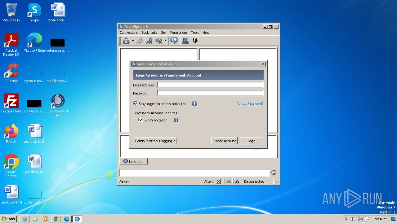397x223 pixels.
Task: Click the warning triangle status icon
Action: pyautogui.click(x=237, y=181)
